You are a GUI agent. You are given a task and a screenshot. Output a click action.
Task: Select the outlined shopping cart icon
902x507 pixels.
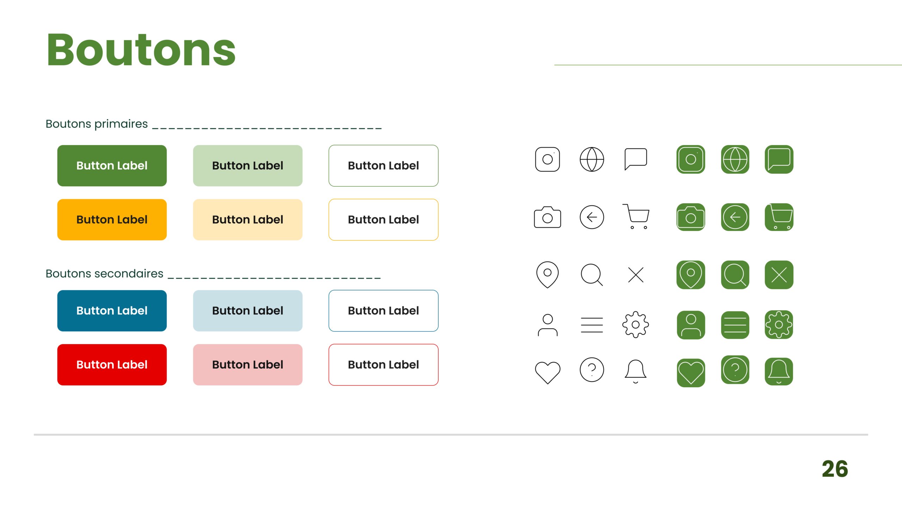click(x=636, y=217)
